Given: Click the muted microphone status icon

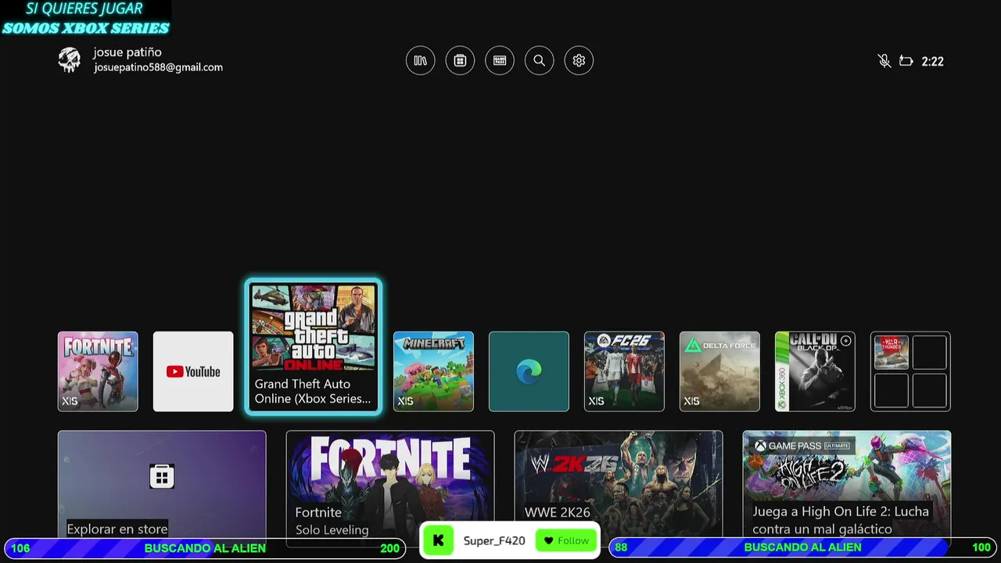Looking at the screenshot, I should 884,61.
